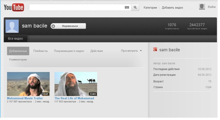Select the Добавленные tab
The height and width of the screenshot is (120, 220).
coord(18,51)
